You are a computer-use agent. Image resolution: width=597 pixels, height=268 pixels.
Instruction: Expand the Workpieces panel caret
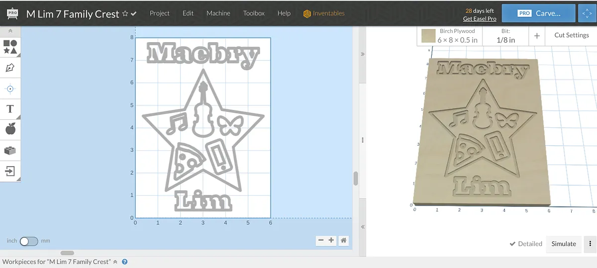pyautogui.click(x=115, y=262)
